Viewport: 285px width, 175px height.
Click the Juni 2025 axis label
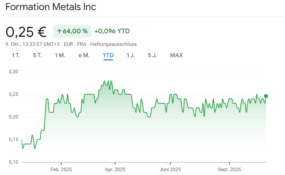(x=171, y=170)
